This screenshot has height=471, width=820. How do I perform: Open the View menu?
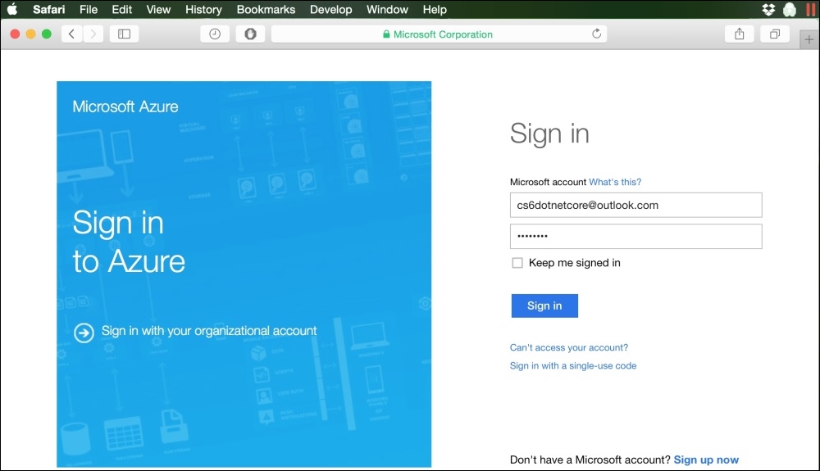pyautogui.click(x=158, y=9)
